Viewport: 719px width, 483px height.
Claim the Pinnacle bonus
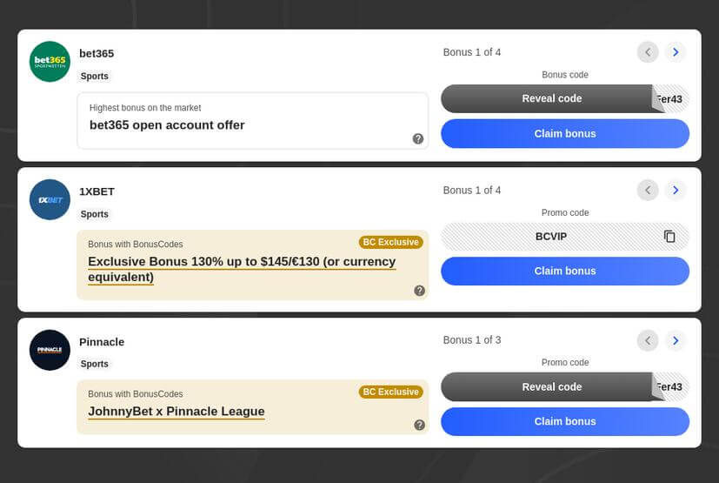(x=565, y=421)
